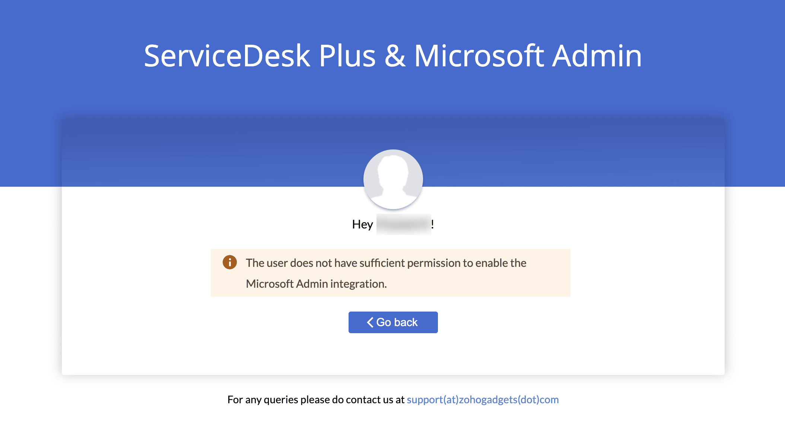Click the left chevron on Go back

[x=370, y=322]
